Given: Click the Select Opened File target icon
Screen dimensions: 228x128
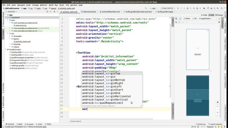Looking at the screenshot, I should (x=47, y=12).
